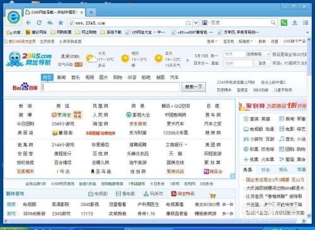Image resolution: width=315 pixels, height=230 pixels.
Task: Reload the page with refresh icon
Action: (x=39, y=23)
